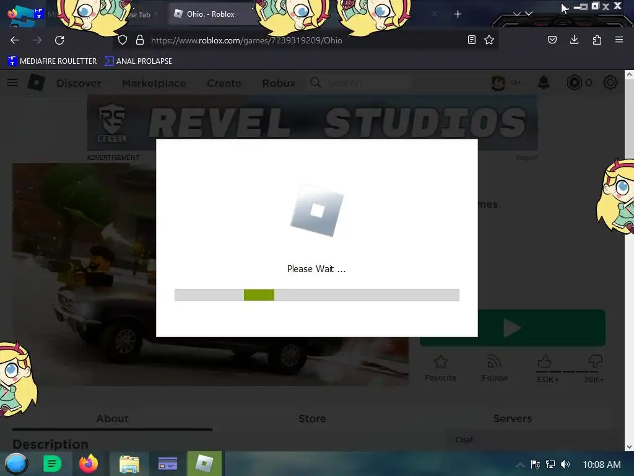The height and width of the screenshot is (476, 634).
Task: Favorite the Ohio game
Action: click(440, 368)
